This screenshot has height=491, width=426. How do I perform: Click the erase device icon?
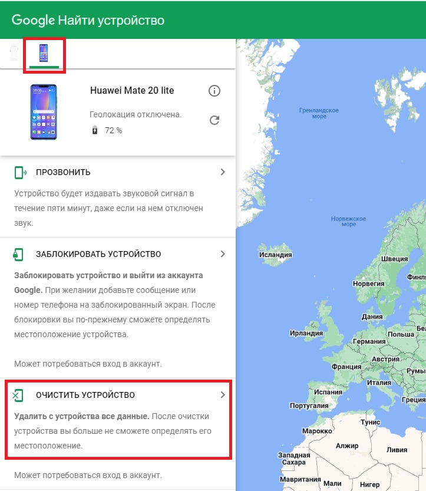[18, 395]
